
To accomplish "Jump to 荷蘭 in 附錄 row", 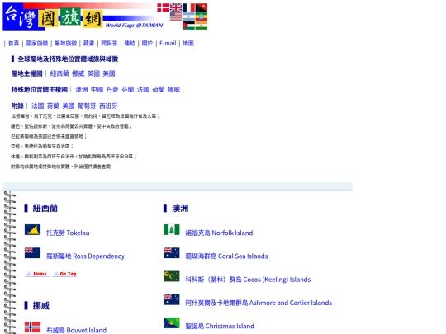I will coord(53,106).
